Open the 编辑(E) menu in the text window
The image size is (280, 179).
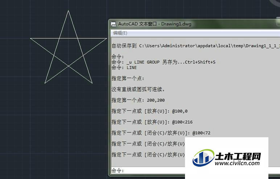120,33
